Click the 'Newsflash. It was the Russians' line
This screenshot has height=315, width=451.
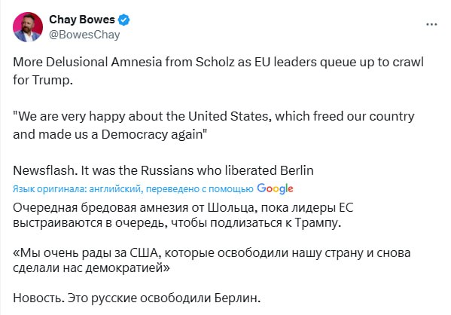click(x=163, y=170)
